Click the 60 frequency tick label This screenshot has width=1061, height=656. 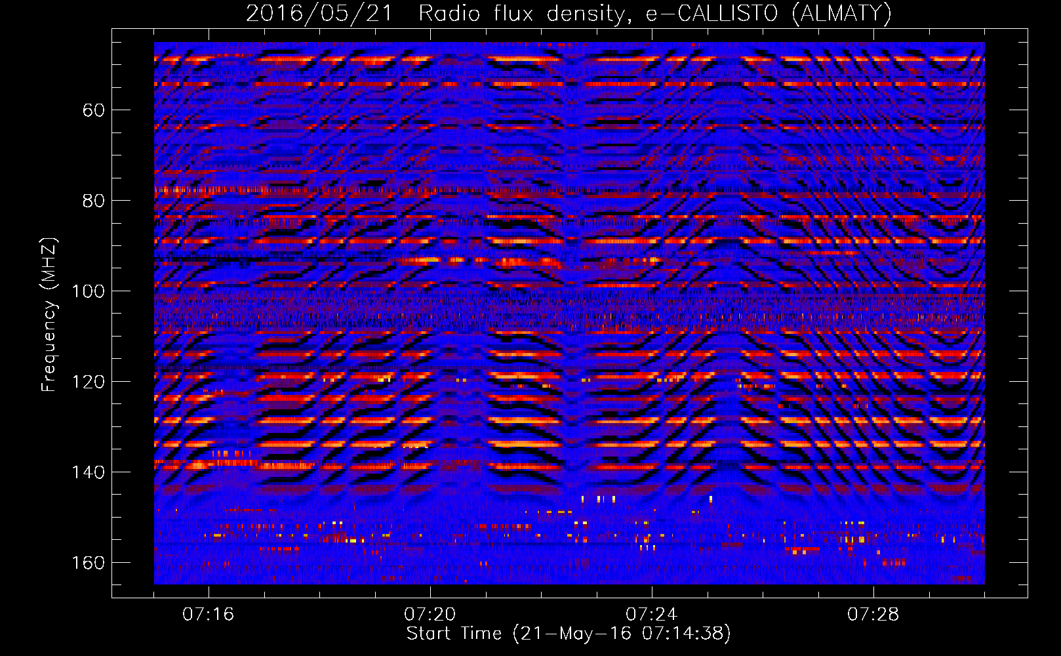[x=93, y=110]
